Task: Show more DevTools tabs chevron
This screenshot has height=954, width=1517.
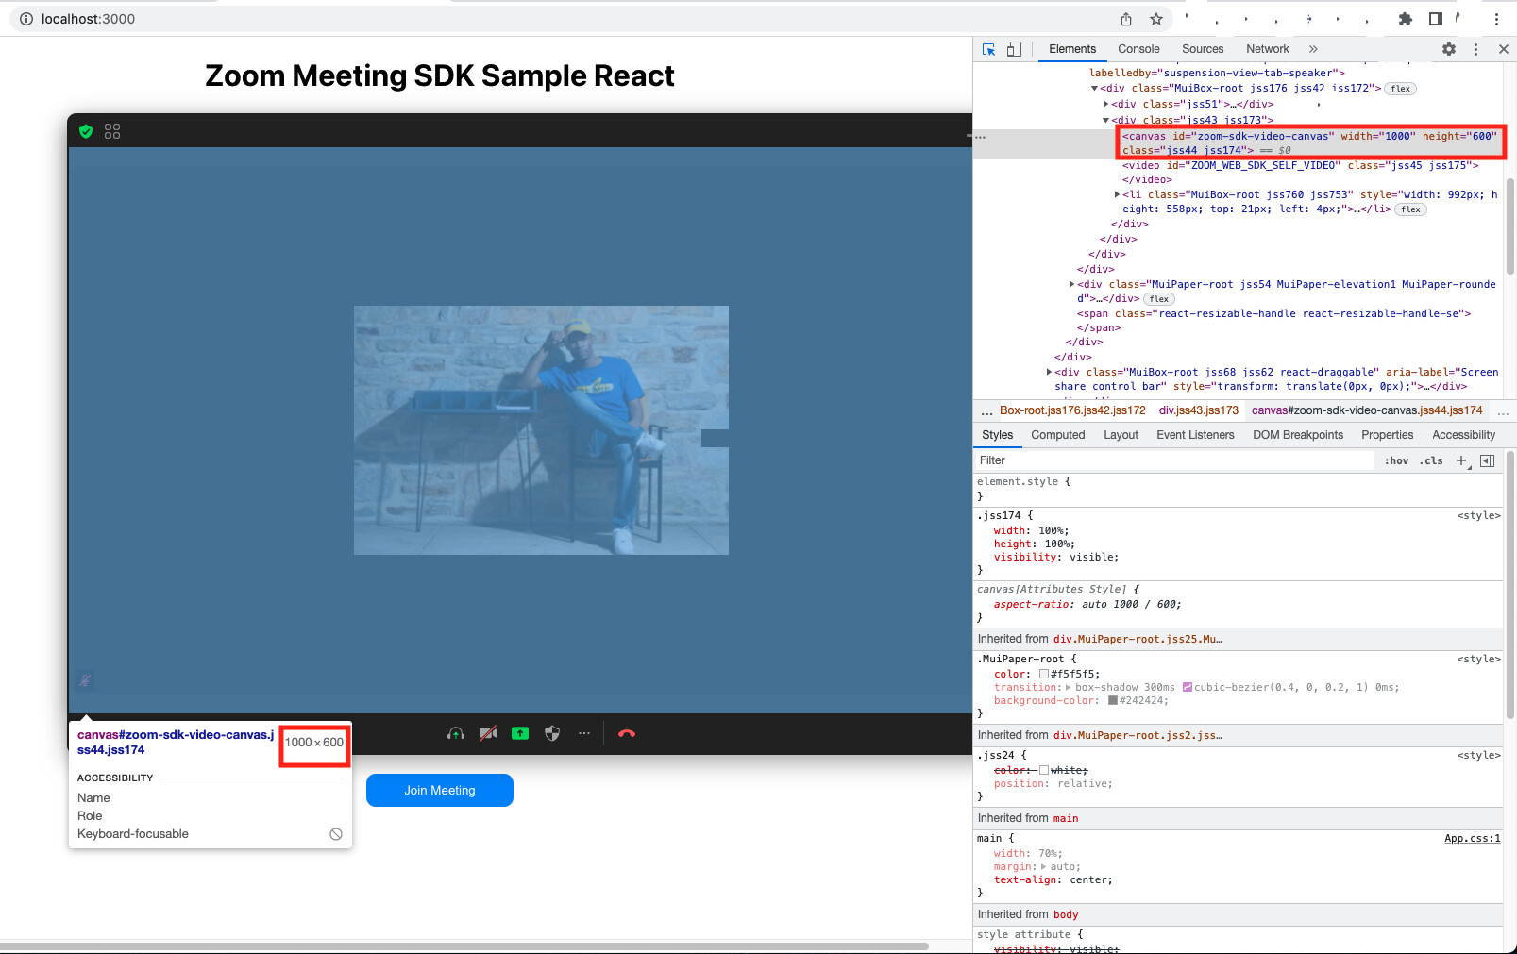Action: 1313,49
